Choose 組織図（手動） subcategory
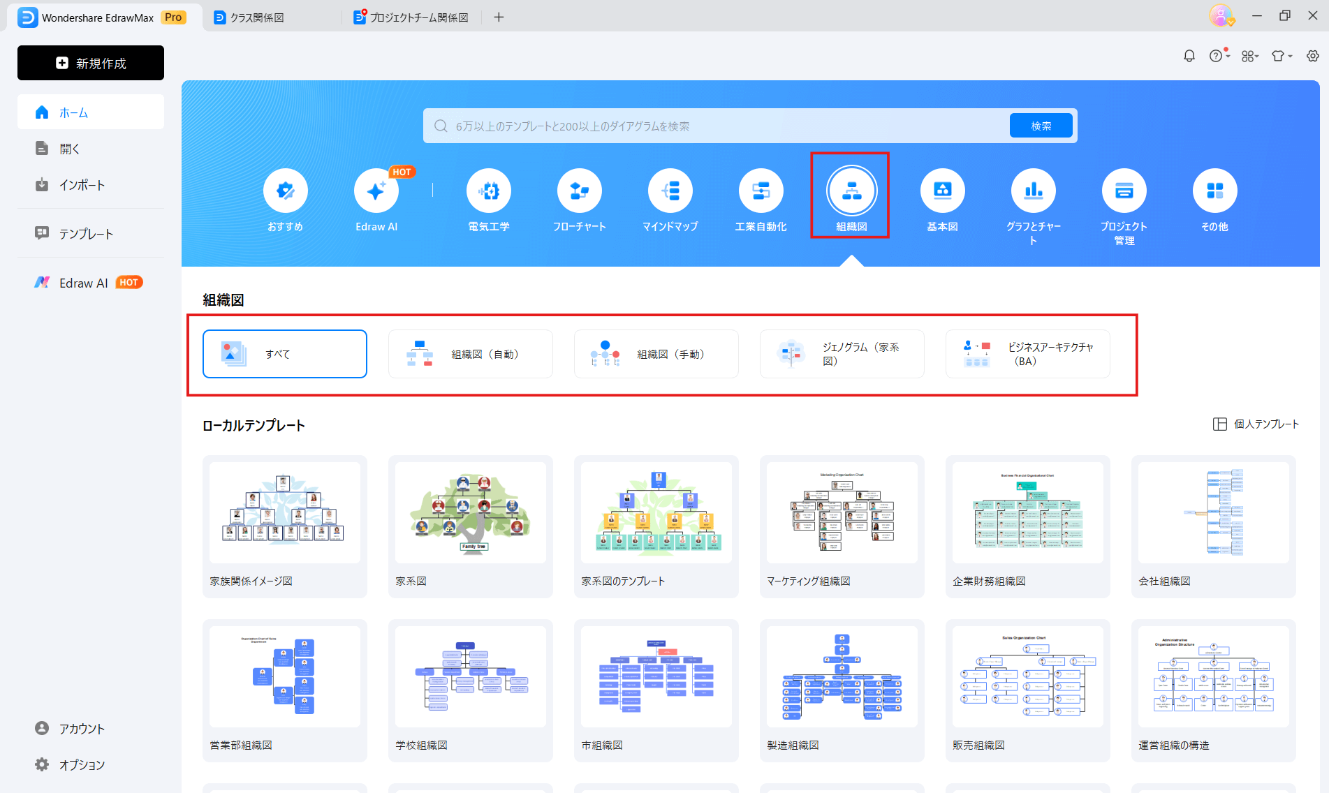This screenshot has height=793, width=1329. 656,354
